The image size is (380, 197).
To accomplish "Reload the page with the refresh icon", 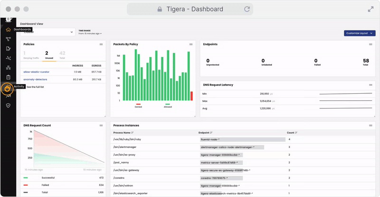I will click(247, 9).
